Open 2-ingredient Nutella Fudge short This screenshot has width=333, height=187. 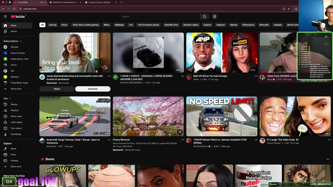tap(258, 176)
